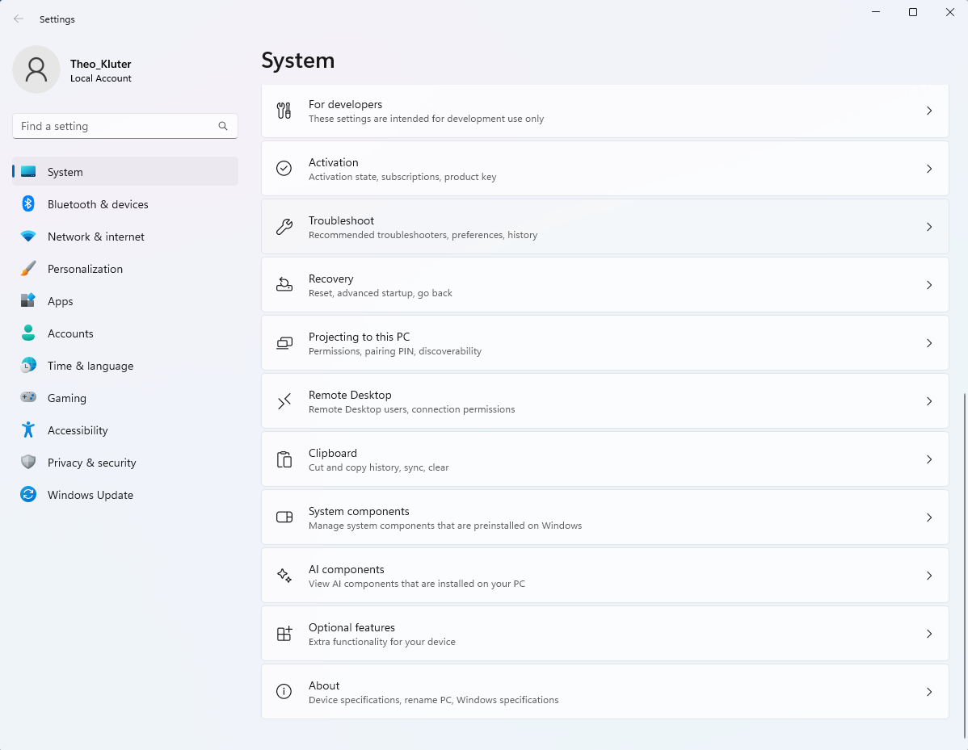968x750 pixels.
Task: Open Personalization settings
Action: [125, 269]
